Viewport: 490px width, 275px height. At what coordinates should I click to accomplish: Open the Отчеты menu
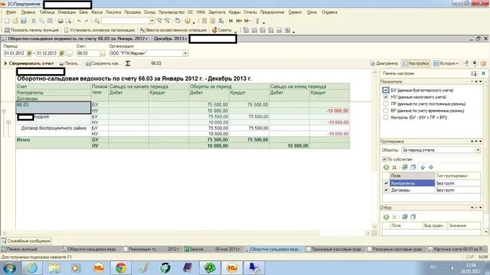click(x=250, y=12)
